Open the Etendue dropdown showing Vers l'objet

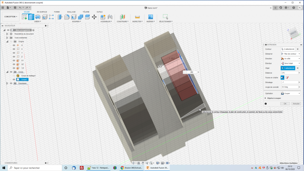click(x=291, y=63)
